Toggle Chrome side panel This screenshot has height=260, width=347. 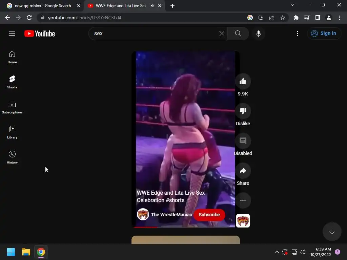(318, 18)
